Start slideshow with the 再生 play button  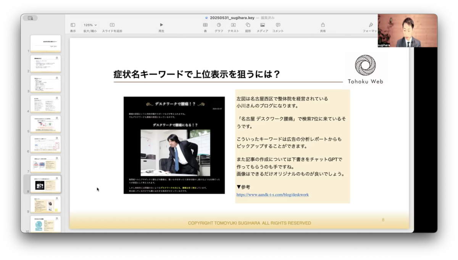click(161, 25)
